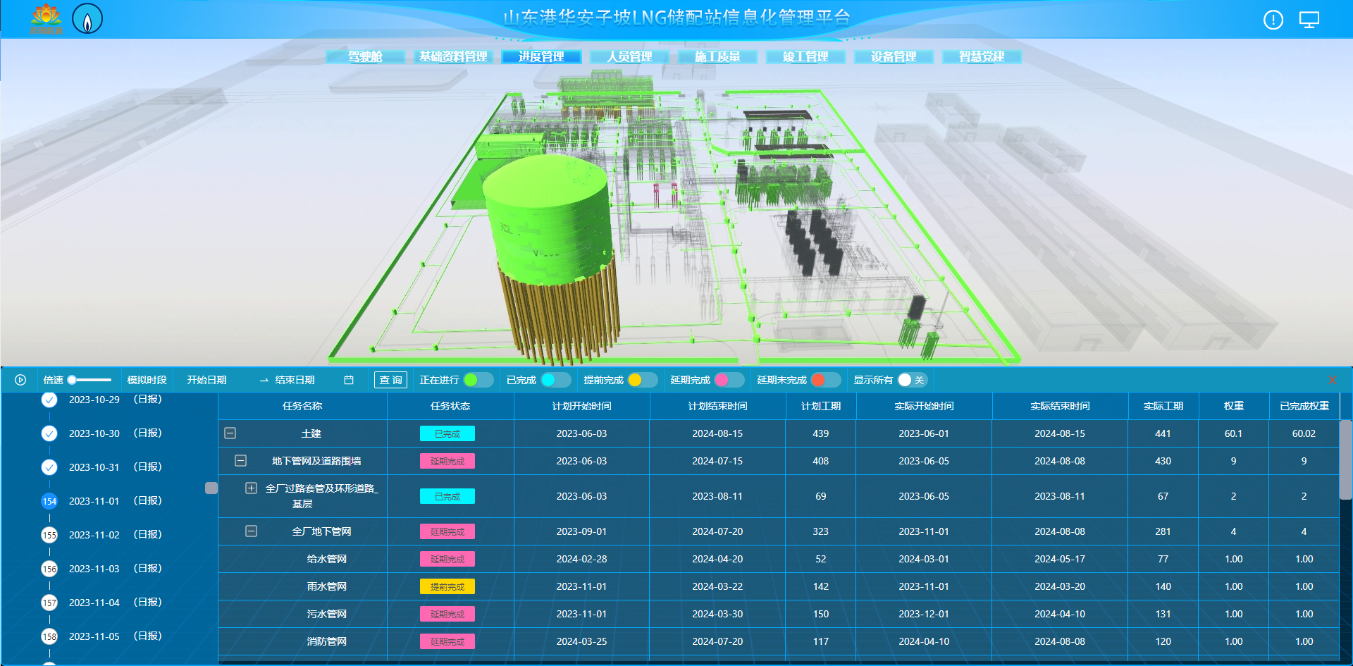This screenshot has height=666, width=1353.
Task: Click the monitor display icon
Action: pyautogui.click(x=1309, y=20)
